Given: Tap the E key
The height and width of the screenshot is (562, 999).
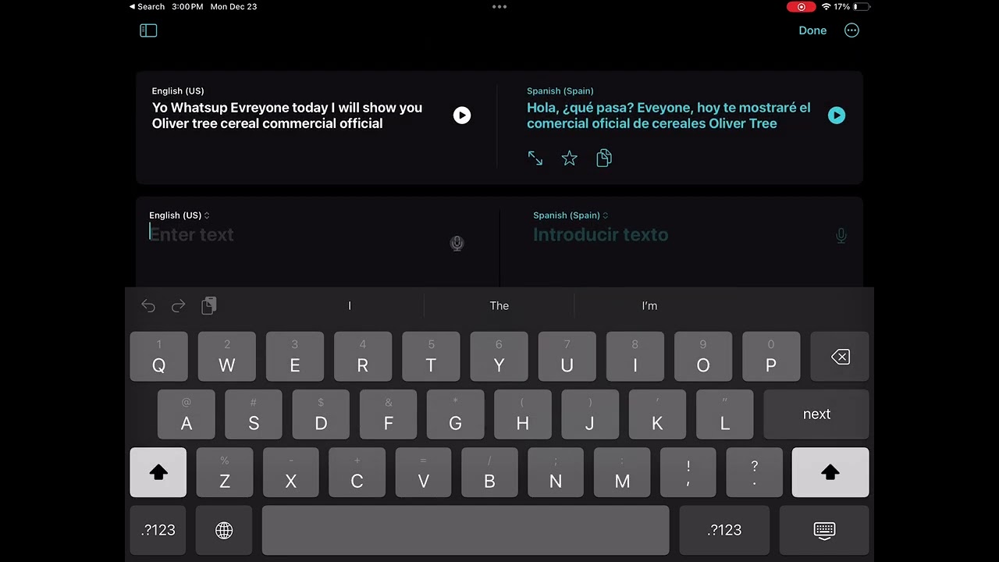Looking at the screenshot, I should tap(295, 357).
